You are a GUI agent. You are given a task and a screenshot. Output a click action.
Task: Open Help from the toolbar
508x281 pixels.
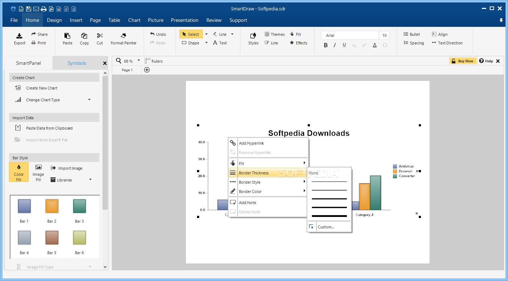tap(486, 61)
